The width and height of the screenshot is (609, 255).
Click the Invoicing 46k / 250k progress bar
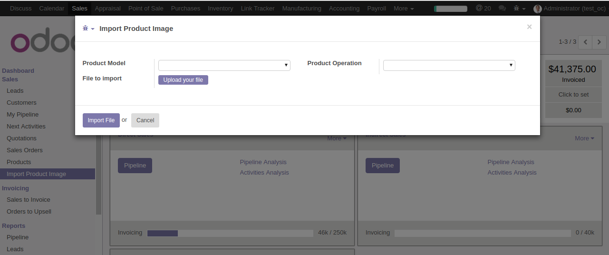(x=230, y=233)
